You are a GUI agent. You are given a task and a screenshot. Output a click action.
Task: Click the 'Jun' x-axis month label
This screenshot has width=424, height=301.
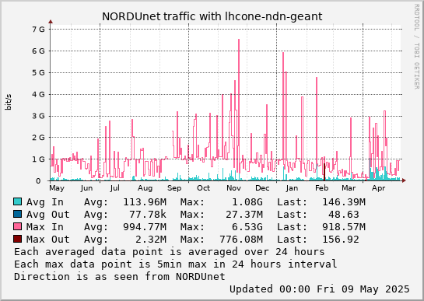(x=86, y=188)
